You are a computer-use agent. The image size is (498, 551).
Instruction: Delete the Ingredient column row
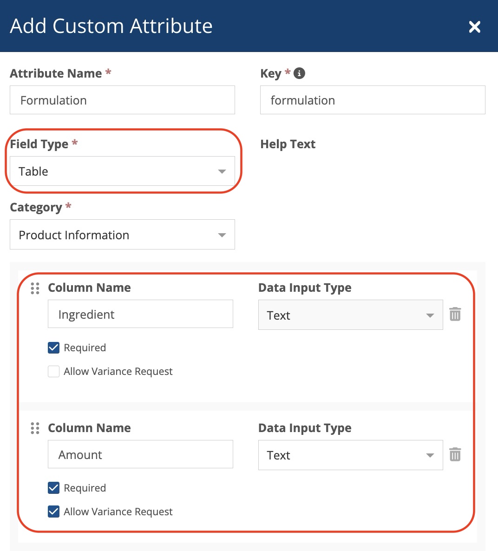click(x=455, y=315)
